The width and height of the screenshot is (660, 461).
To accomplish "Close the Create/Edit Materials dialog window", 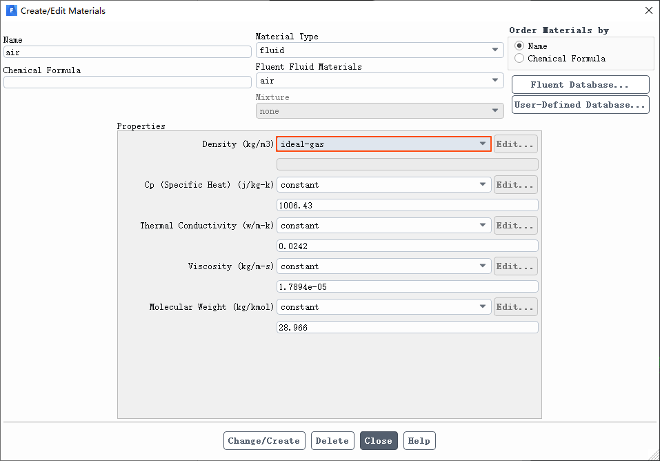I will click(x=648, y=11).
